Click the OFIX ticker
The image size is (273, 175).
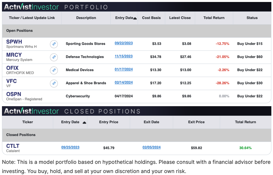point(12,68)
